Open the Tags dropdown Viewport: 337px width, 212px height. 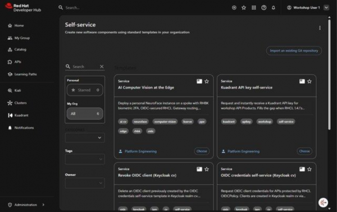click(x=85, y=159)
